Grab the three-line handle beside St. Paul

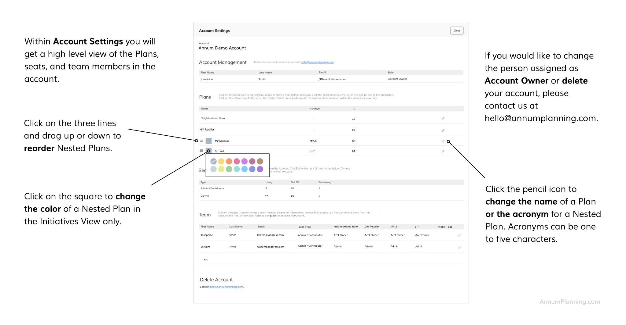tap(201, 151)
